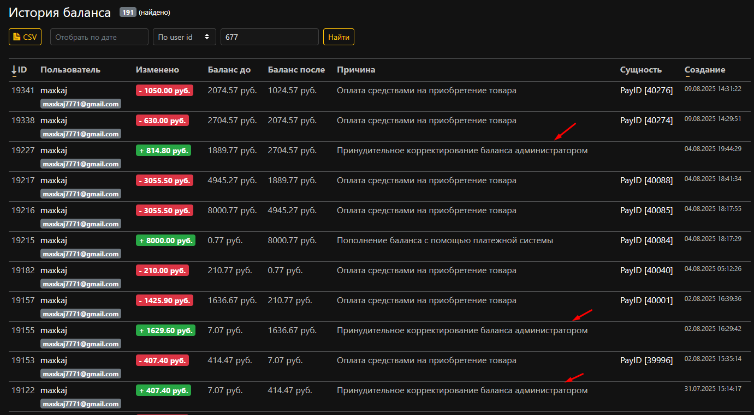This screenshot has width=754, height=415.
Task: Click the '+ 8000.00 руб.' change badge
Action: (165, 240)
